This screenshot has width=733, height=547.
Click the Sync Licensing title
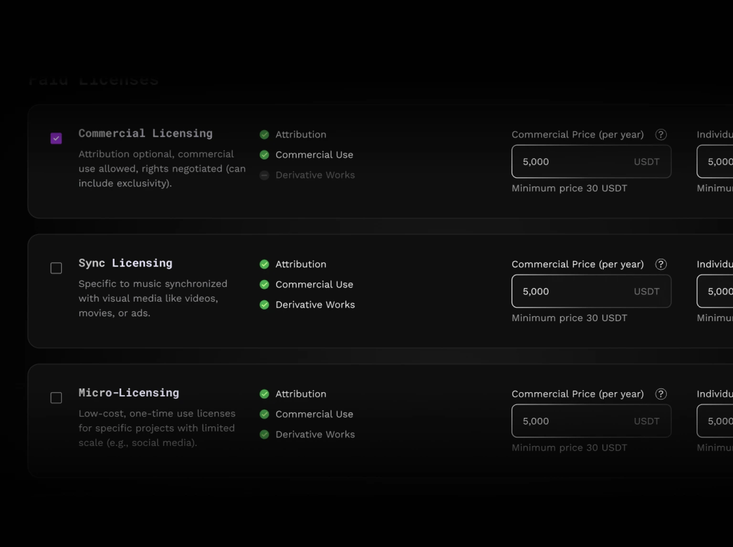[x=126, y=263]
